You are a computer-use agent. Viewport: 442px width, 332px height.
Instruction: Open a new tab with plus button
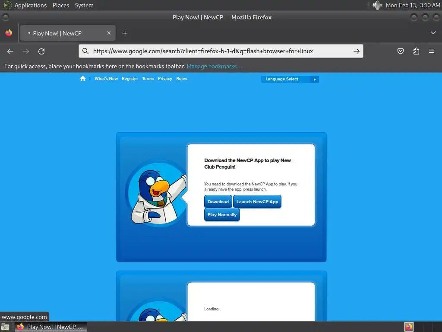point(125,33)
